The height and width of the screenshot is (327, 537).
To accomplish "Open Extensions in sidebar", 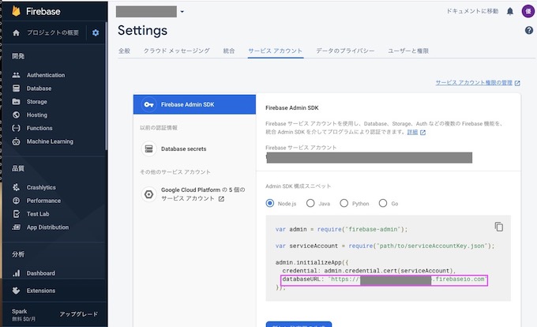I will coord(41,291).
